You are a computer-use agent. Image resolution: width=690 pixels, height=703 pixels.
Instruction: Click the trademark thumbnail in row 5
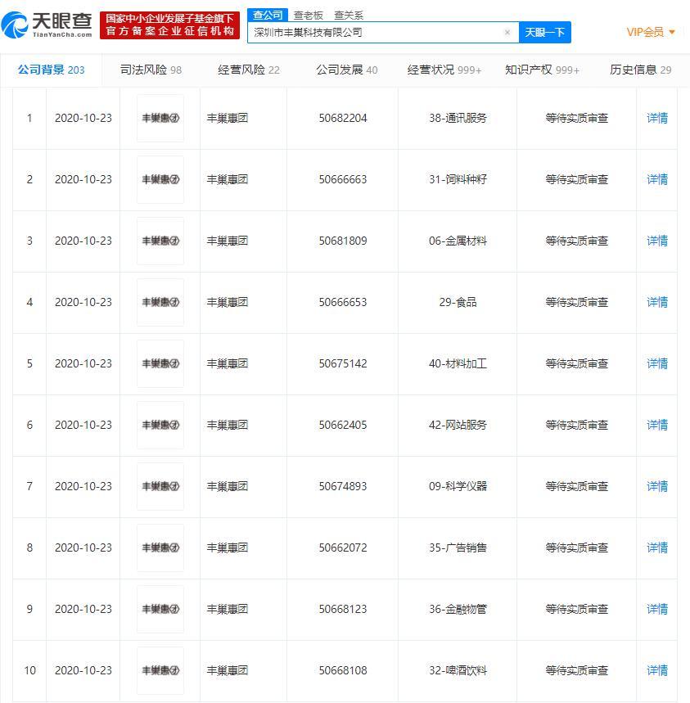pos(160,363)
